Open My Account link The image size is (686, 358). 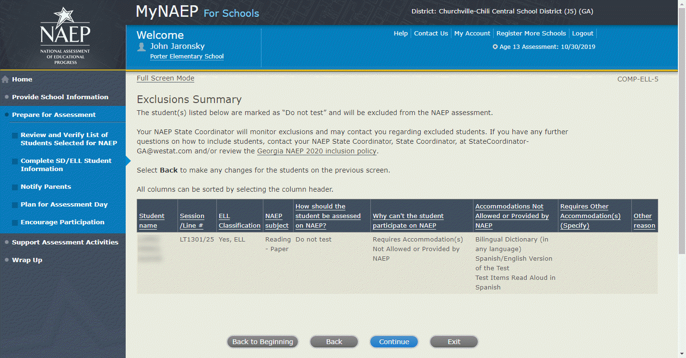pyautogui.click(x=472, y=34)
